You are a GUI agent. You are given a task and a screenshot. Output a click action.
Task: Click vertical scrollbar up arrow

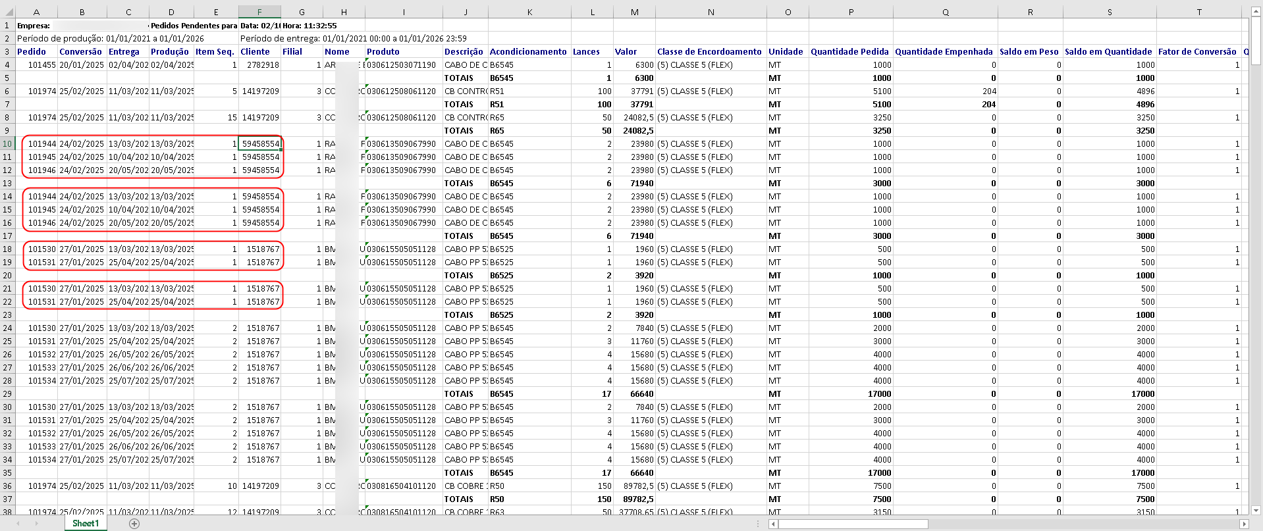[1255, 12]
